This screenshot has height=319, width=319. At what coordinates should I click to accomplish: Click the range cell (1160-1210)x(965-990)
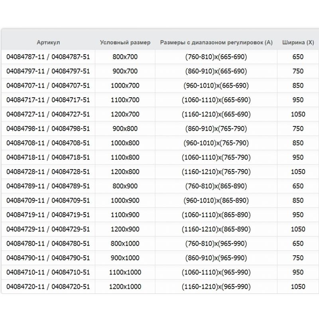pos(216,287)
